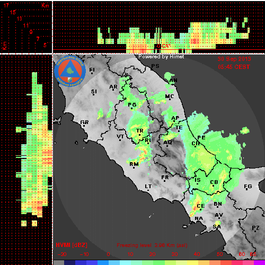
Task: Click the 7 km height label
Action: coord(38,39)
